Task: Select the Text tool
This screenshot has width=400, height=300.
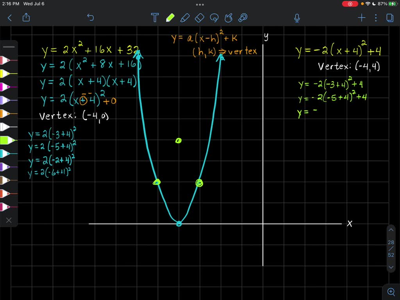Action: pyautogui.click(x=155, y=18)
